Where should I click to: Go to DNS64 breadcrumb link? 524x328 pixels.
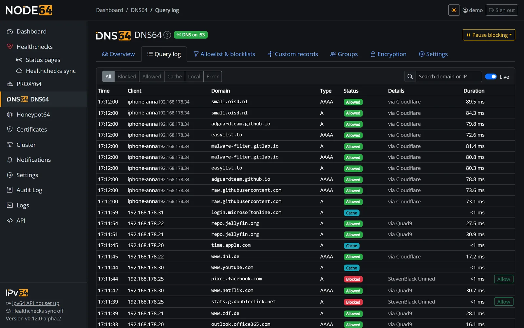tap(139, 10)
